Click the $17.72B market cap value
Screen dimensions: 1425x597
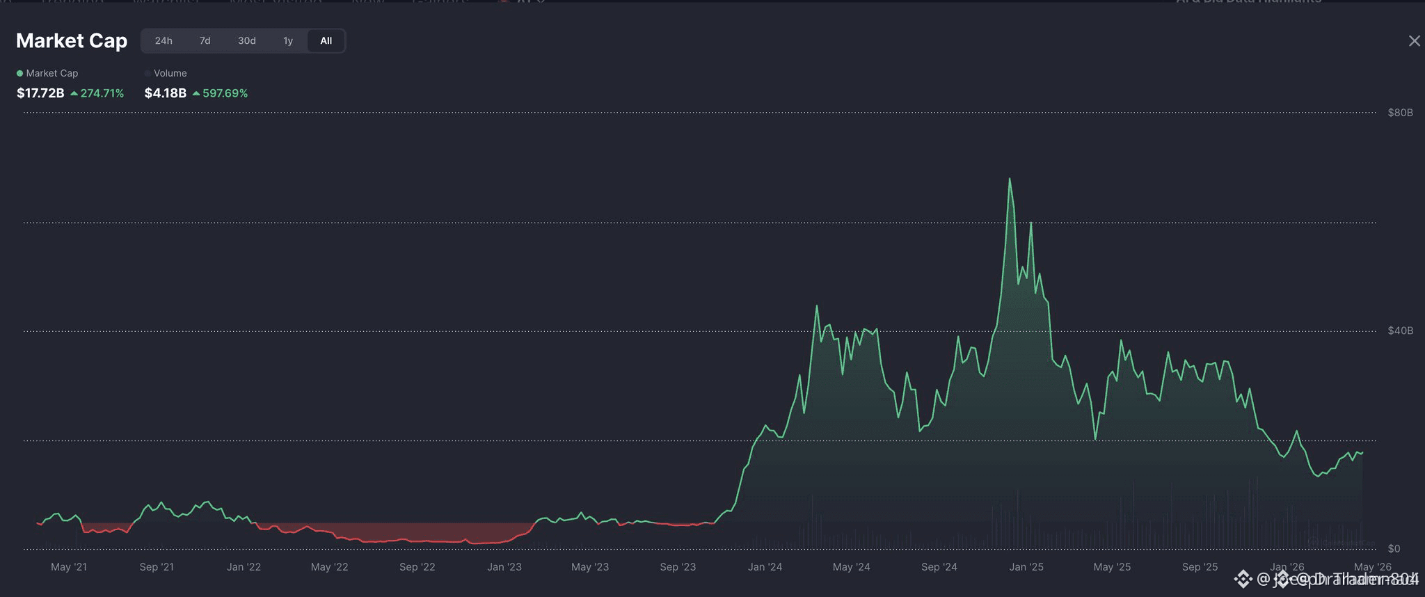pos(40,93)
